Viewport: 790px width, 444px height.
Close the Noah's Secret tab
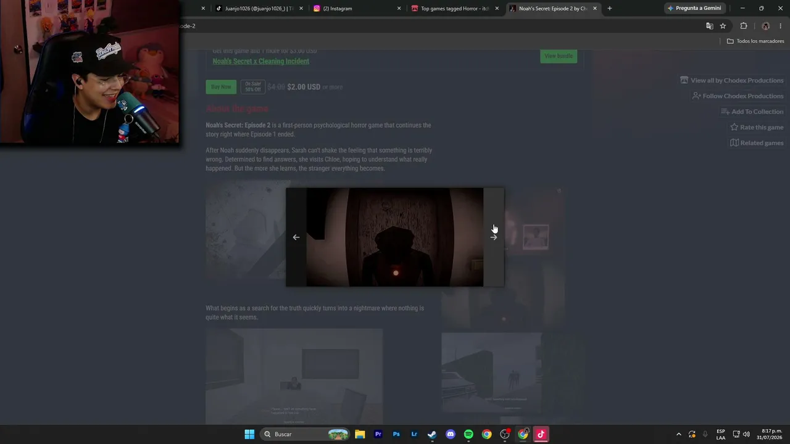coord(595,9)
